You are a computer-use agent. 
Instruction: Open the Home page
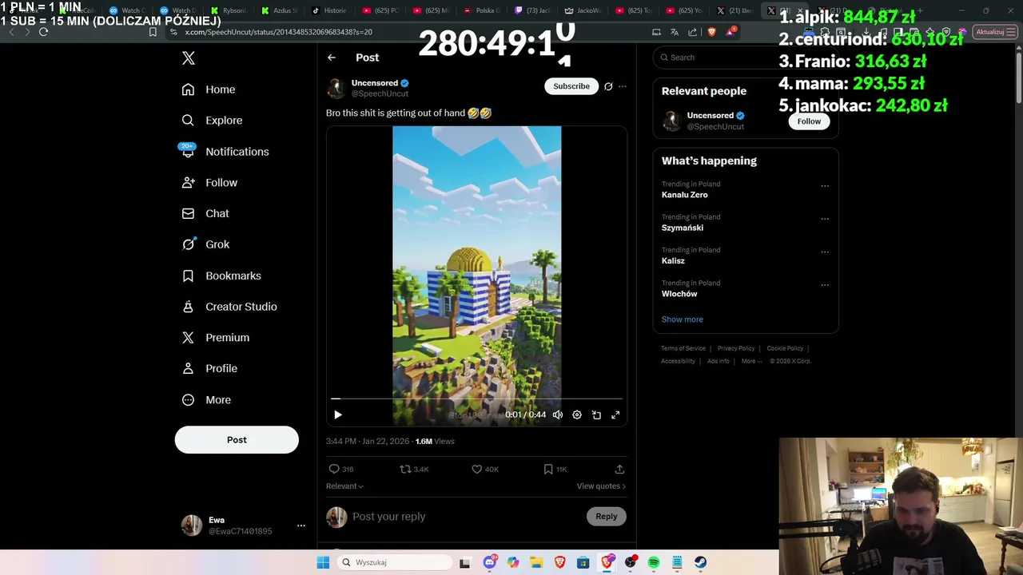coord(209,89)
